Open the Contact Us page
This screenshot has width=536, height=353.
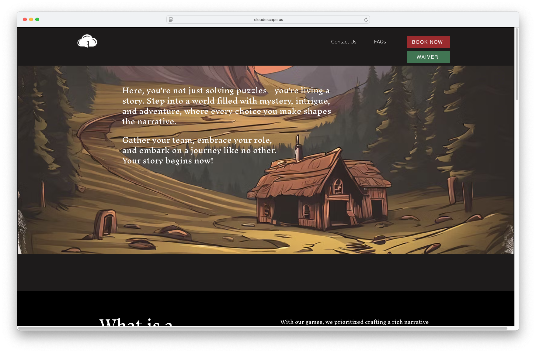pyautogui.click(x=343, y=42)
